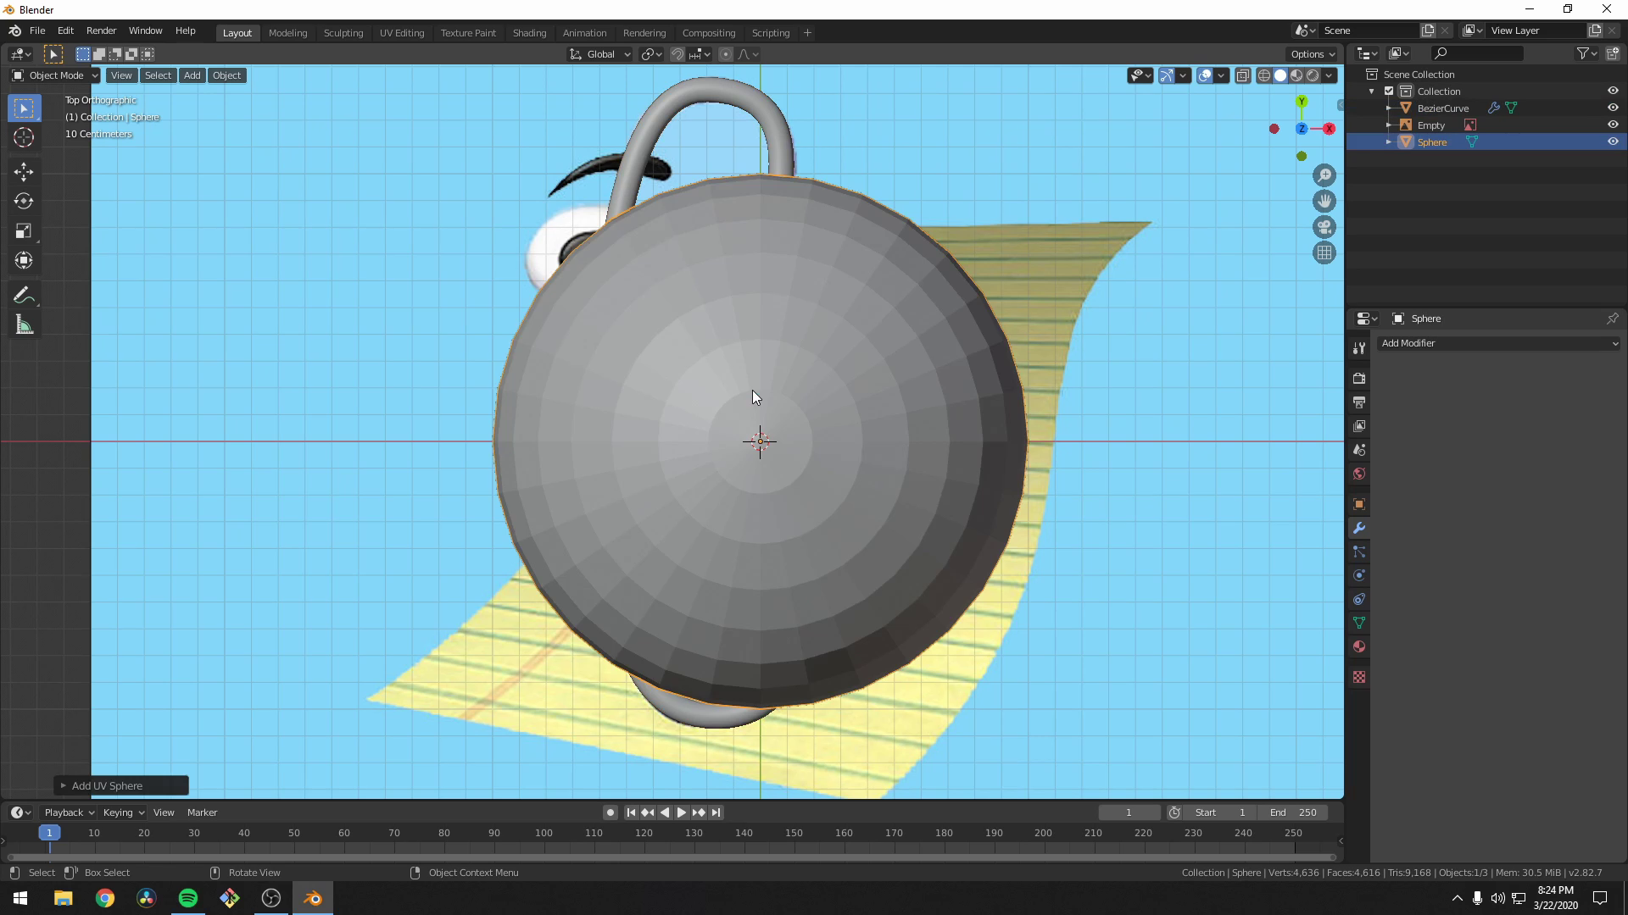This screenshot has height=915, width=1628.
Task: Open Material Properties tab
Action: (1359, 646)
